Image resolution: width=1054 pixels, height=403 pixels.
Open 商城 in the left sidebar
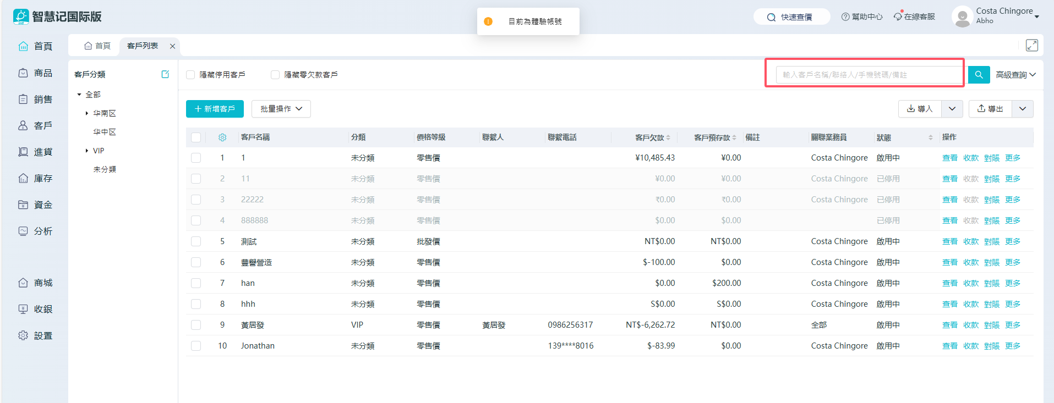[x=36, y=283]
